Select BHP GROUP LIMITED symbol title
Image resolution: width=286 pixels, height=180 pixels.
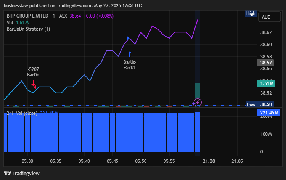coord(27,16)
